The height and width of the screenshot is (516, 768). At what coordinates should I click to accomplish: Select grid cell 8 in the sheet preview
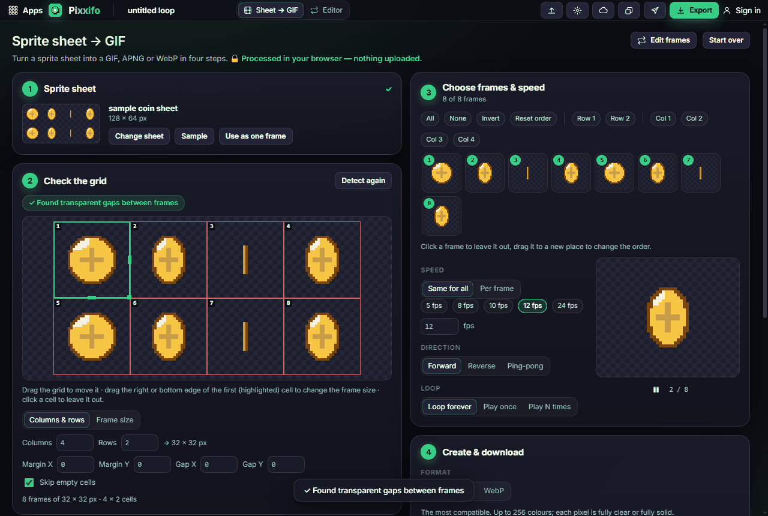[x=322, y=337]
